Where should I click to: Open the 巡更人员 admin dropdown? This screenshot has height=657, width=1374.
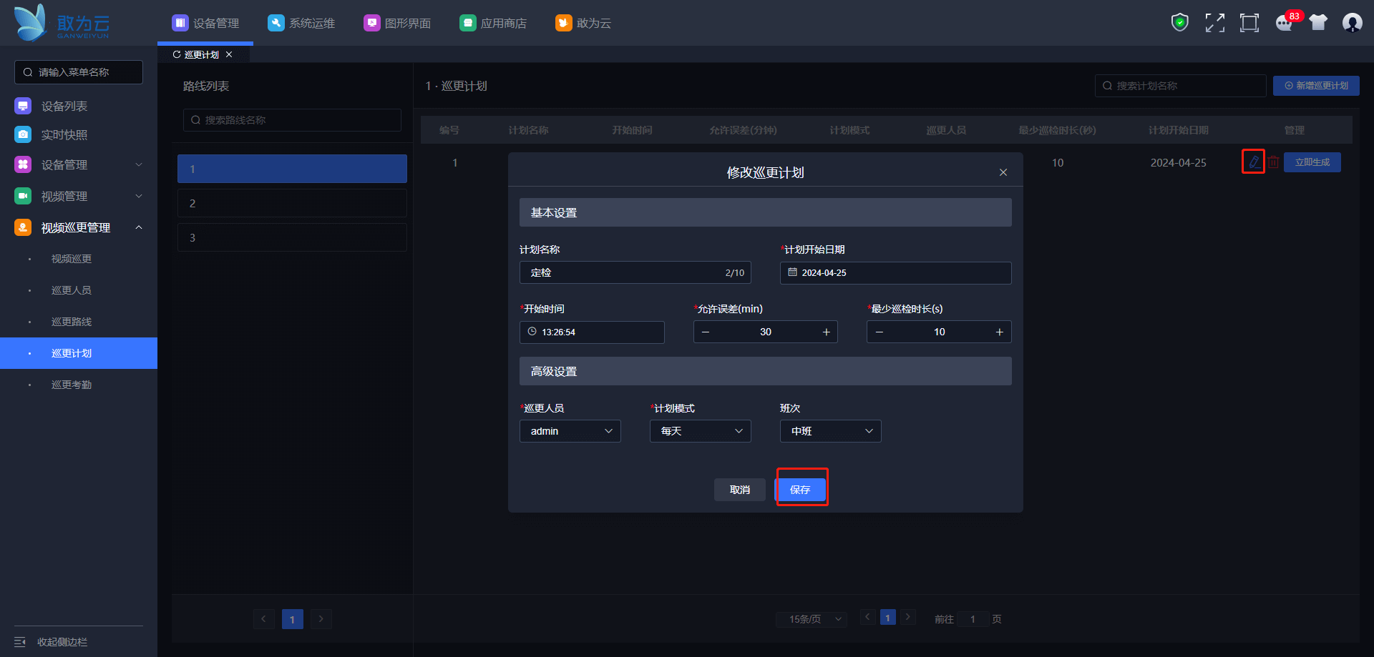[570, 431]
